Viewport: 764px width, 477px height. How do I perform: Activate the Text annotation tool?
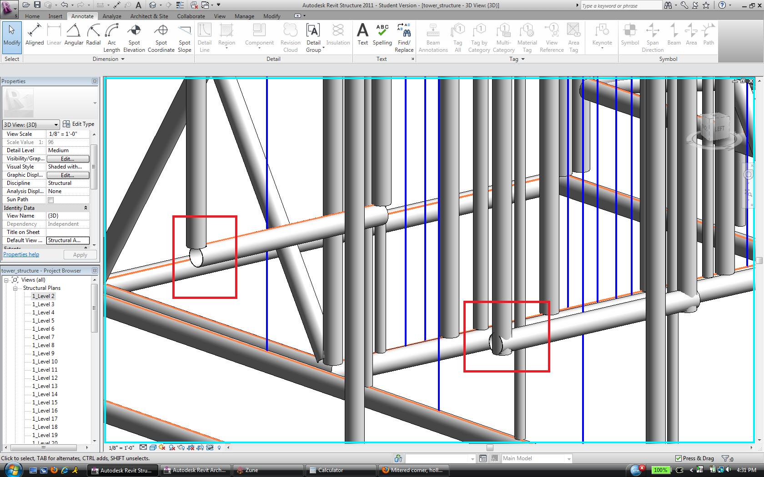pos(362,35)
